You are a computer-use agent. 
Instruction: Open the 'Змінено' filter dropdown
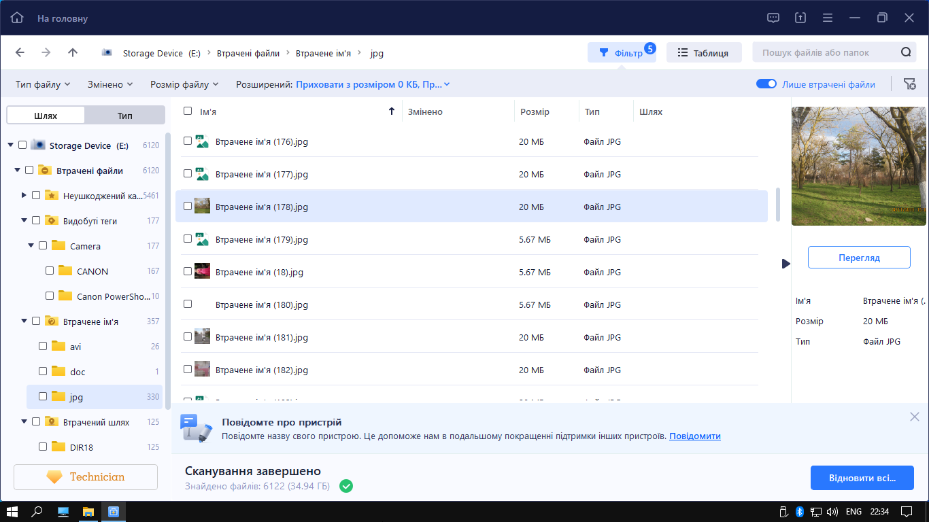click(x=110, y=84)
